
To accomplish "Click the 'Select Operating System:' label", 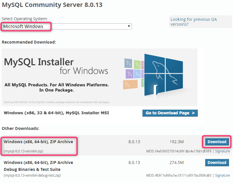I will (x=25, y=19).
